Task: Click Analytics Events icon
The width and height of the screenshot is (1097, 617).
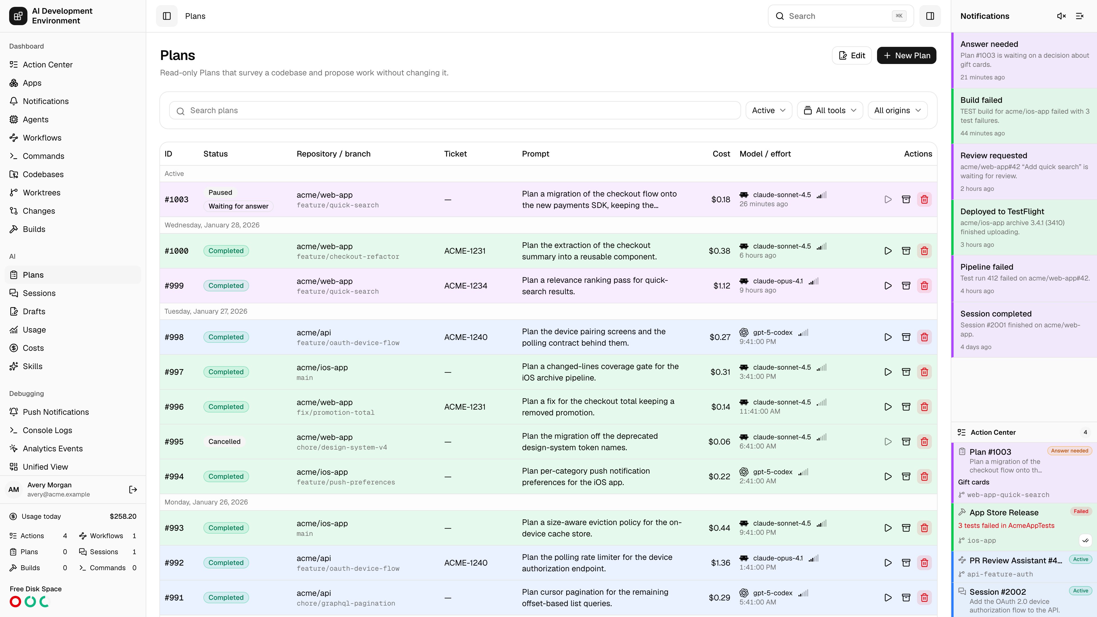Action: tap(14, 449)
